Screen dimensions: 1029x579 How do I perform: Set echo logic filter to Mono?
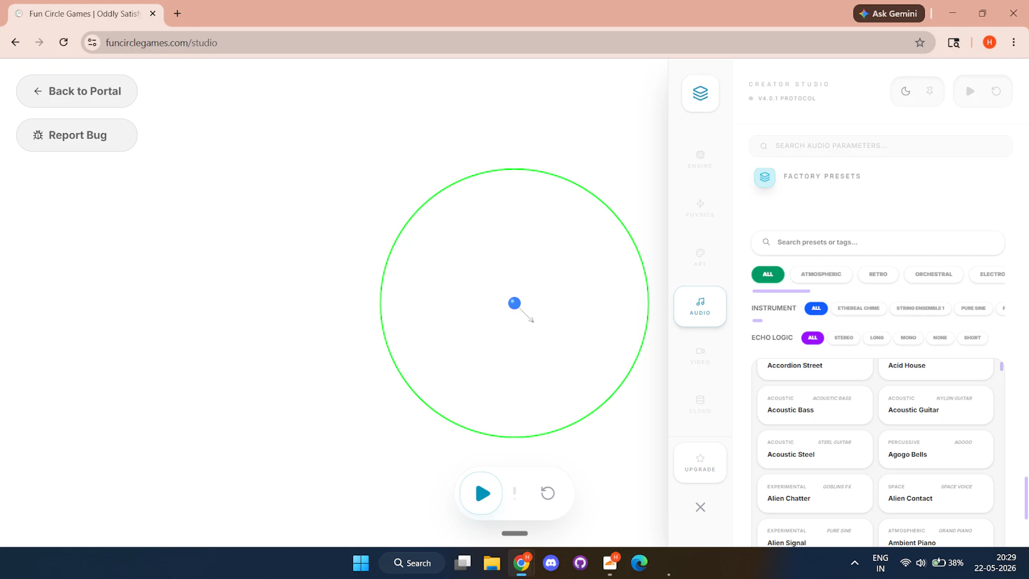pos(908,338)
